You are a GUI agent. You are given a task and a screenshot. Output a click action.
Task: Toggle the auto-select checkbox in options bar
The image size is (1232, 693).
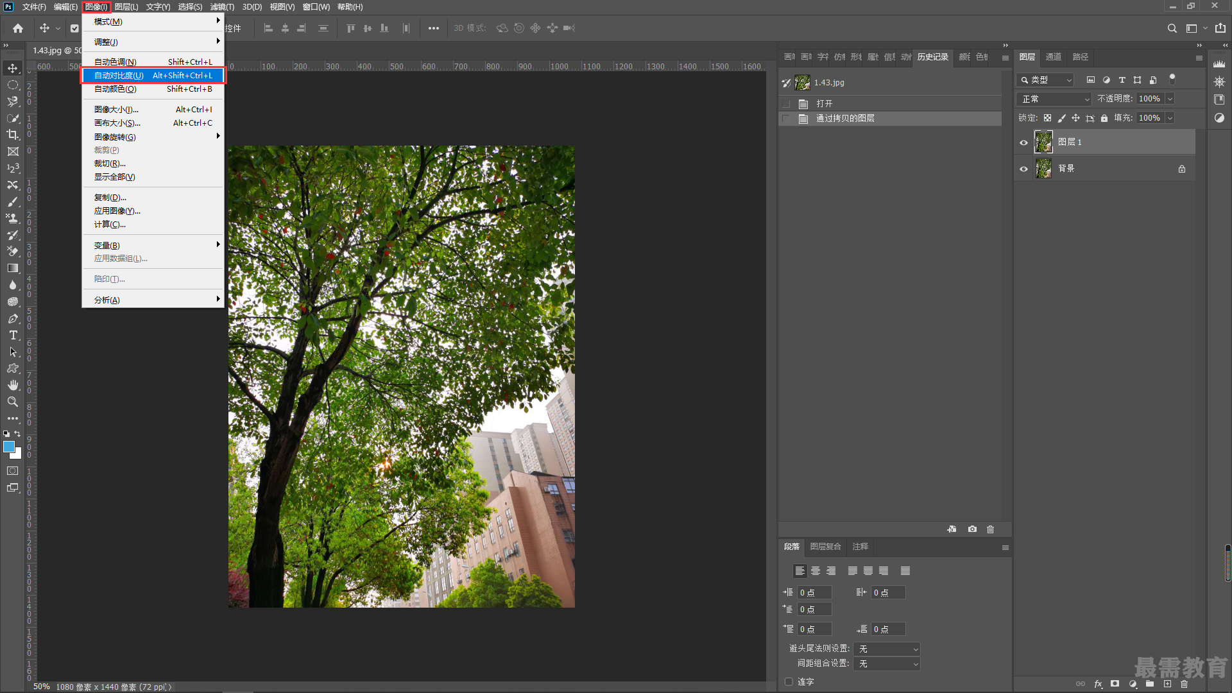74,28
